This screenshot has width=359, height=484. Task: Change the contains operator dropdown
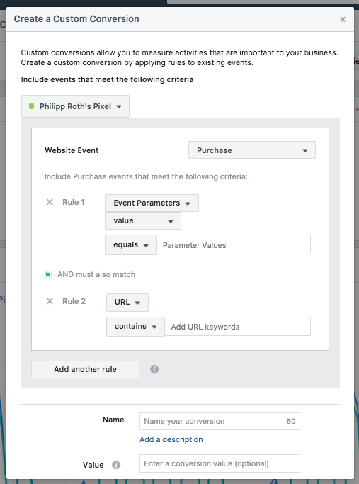point(135,326)
